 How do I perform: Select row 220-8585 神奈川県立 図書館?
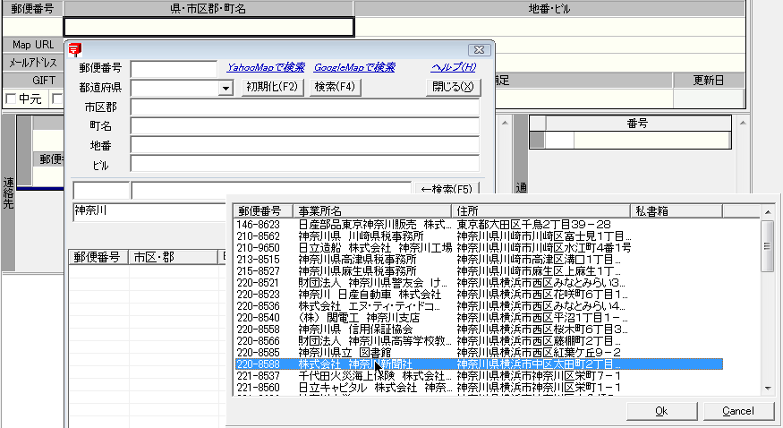(479, 353)
